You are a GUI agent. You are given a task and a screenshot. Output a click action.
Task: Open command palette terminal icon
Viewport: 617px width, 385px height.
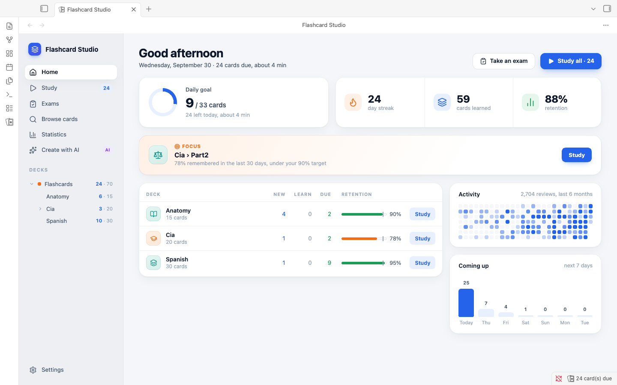point(9,95)
